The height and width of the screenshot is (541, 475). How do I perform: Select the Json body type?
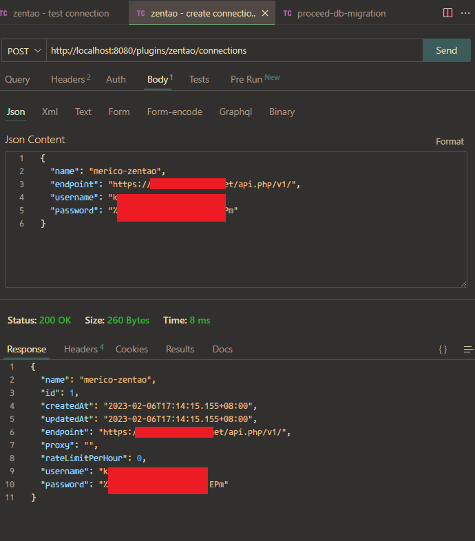click(x=16, y=112)
